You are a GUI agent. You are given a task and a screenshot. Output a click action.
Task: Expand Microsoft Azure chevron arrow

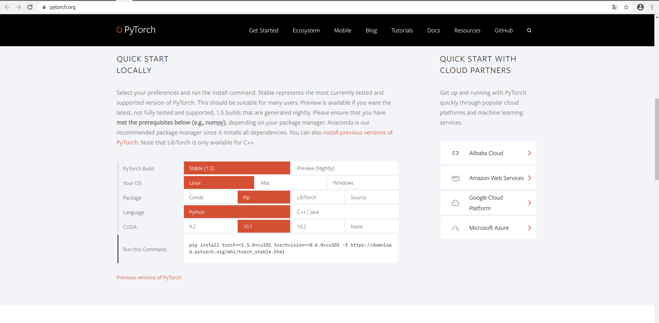pos(529,228)
